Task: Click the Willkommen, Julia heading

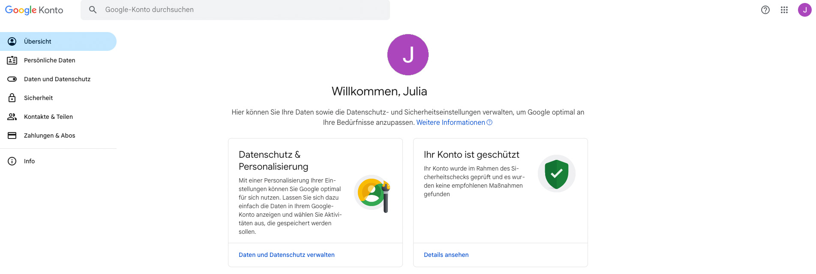Action: click(379, 91)
